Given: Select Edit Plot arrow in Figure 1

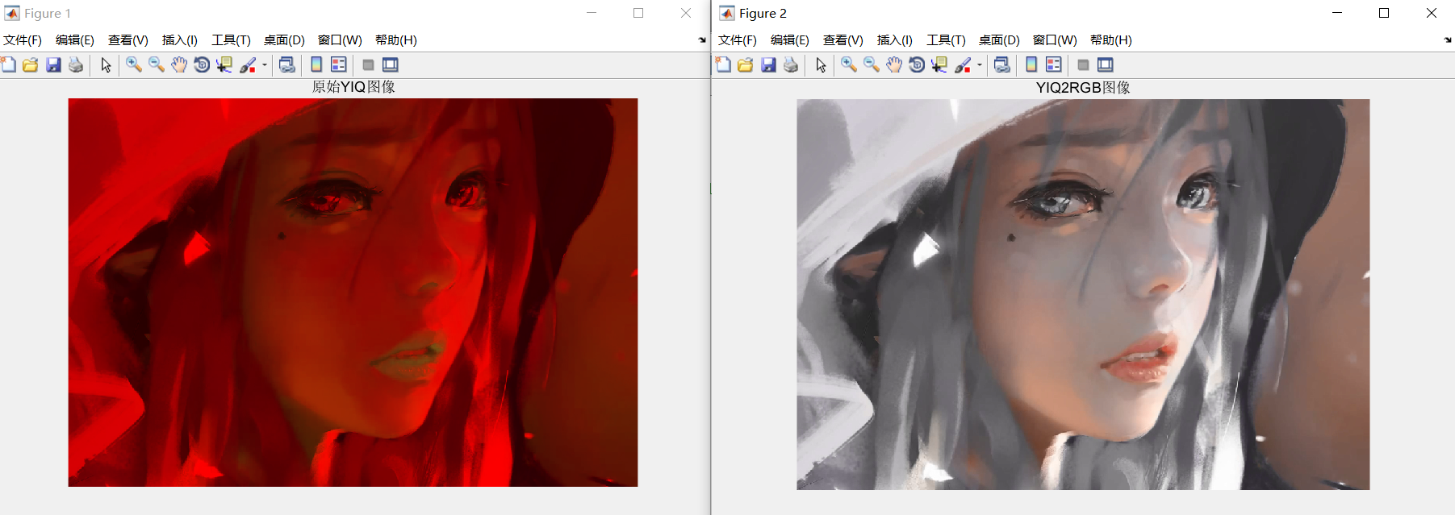Looking at the screenshot, I should tap(106, 65).
